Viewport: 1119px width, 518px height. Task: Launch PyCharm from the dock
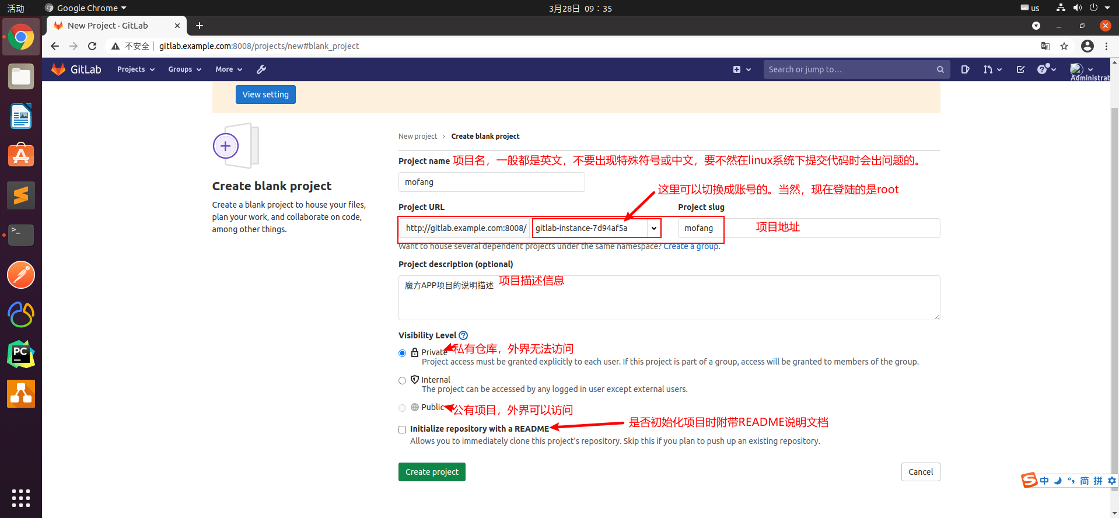(x=21, y=354)
